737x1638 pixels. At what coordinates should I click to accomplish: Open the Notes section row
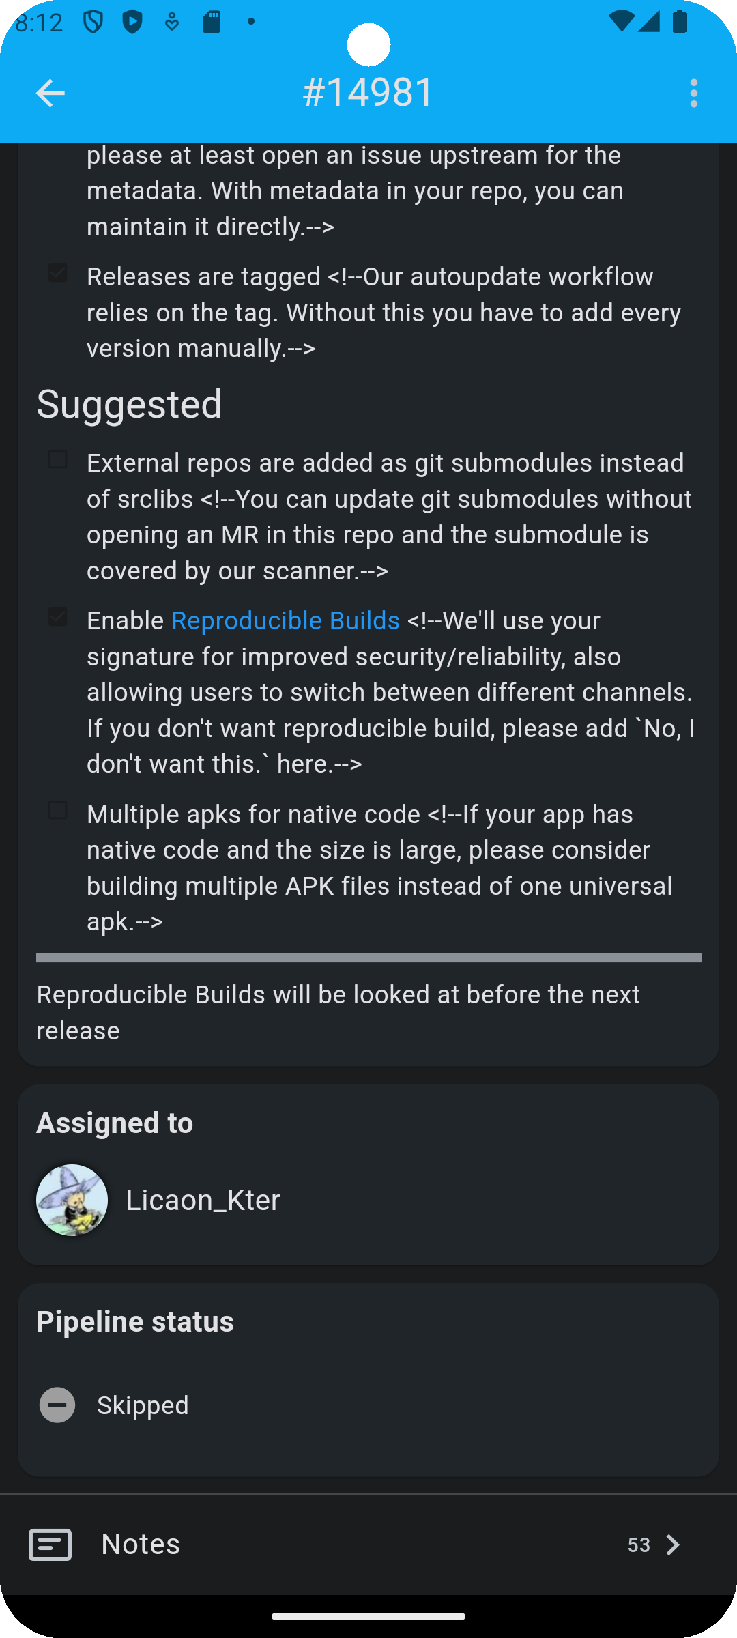pyautogui.click(x=369, y=1544)
